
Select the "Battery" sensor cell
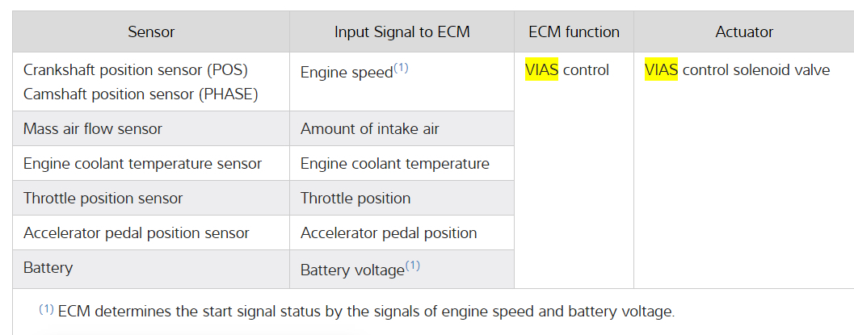pos(46,268)
